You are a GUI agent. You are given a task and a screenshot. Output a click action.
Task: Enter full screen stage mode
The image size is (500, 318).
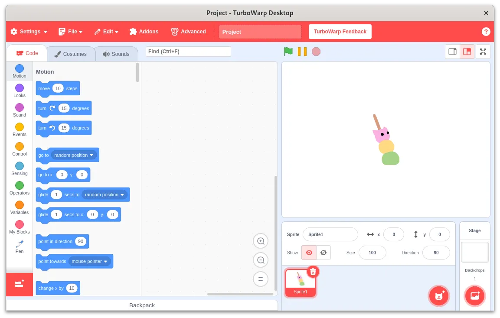tap(483, 52)
